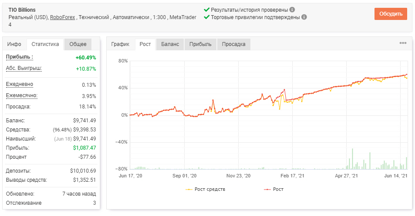415x216 pixels.
Task: Click the Ежемесячно underlined label
Action: (22, 95)
